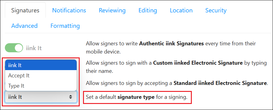Screen dimensions: 273x110
Task: Open the Advanced settings tab
Action: coord(24,26)
